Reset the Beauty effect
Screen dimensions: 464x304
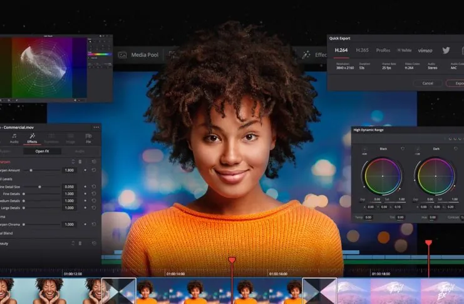[x=94, y=243]
